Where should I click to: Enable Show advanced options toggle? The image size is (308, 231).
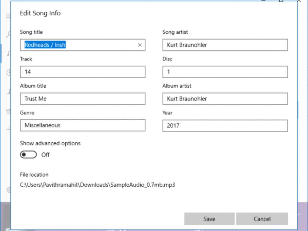28,155
